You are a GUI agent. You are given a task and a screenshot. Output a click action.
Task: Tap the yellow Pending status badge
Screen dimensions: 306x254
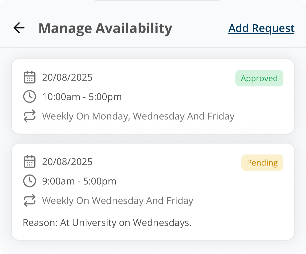click(x=262, y=163)
